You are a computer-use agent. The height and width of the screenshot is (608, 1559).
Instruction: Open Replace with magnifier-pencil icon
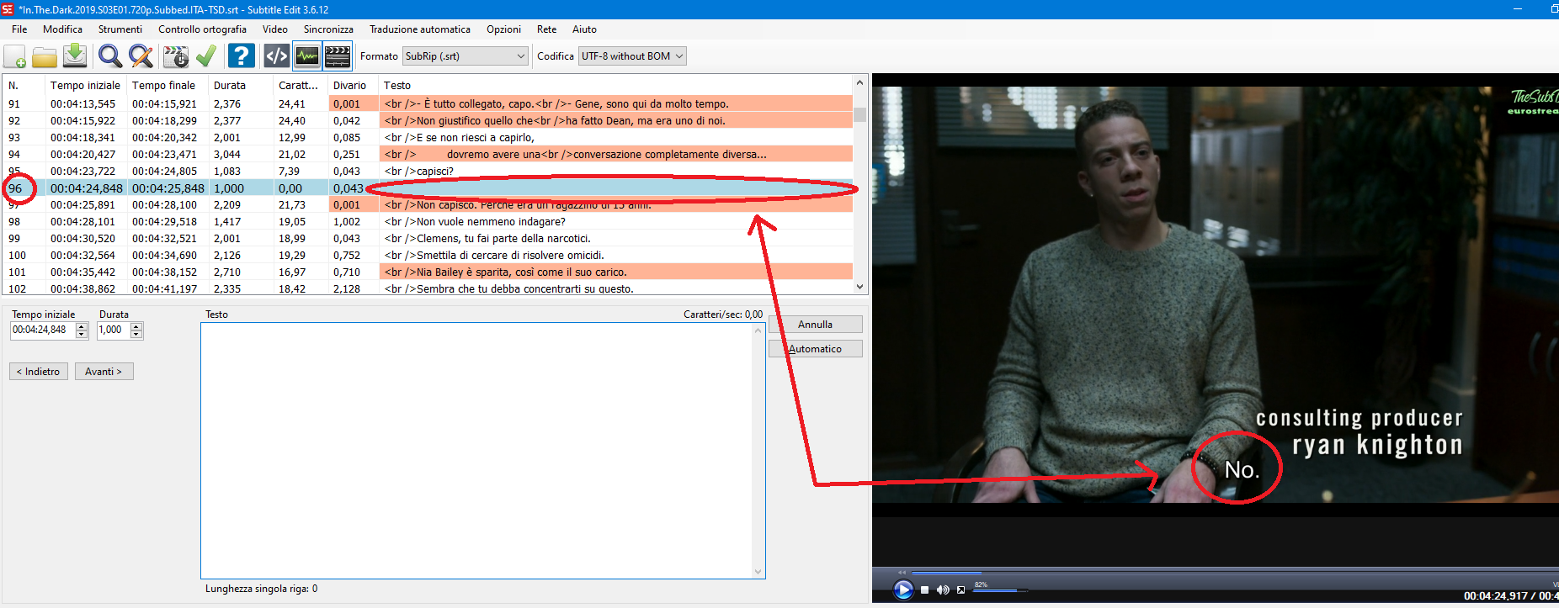point(141,56)
